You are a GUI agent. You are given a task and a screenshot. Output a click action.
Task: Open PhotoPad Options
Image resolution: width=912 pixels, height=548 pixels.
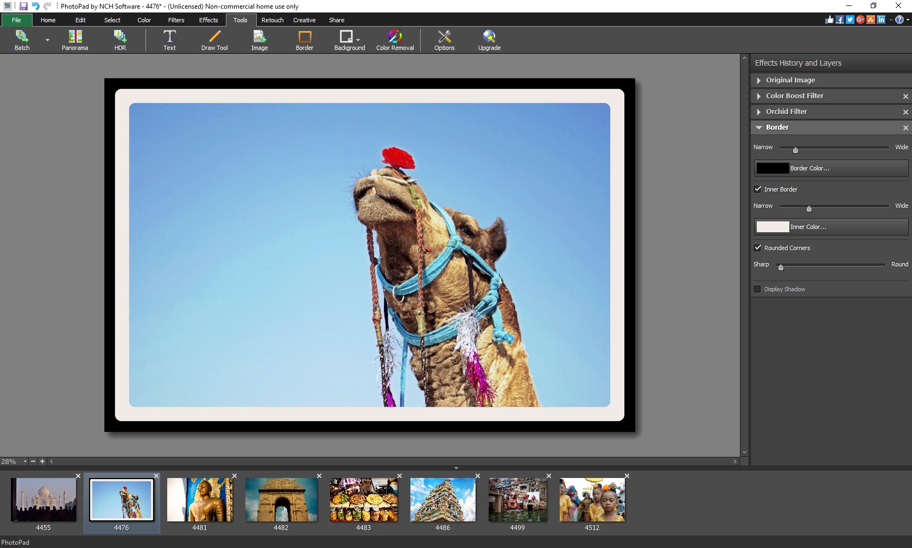pos(444,40)
